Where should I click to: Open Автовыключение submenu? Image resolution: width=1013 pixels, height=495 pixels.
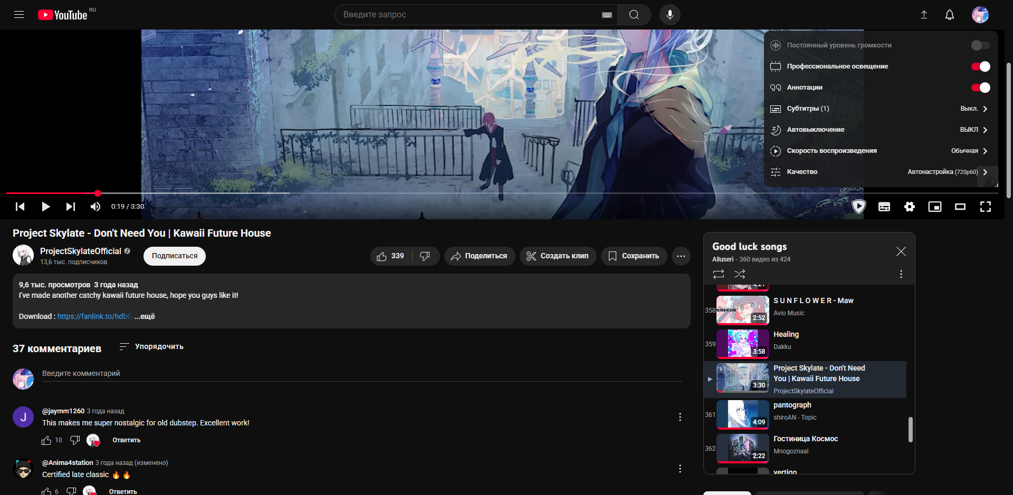coord(880,130)
